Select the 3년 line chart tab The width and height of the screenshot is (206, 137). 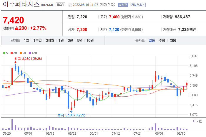[70, 40]
